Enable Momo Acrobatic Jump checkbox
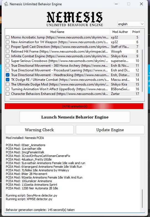150x217 pixels. coord(8,37)
